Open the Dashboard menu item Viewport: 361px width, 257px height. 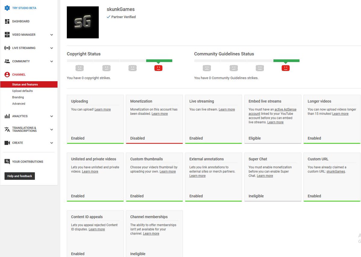coord(21,21)
